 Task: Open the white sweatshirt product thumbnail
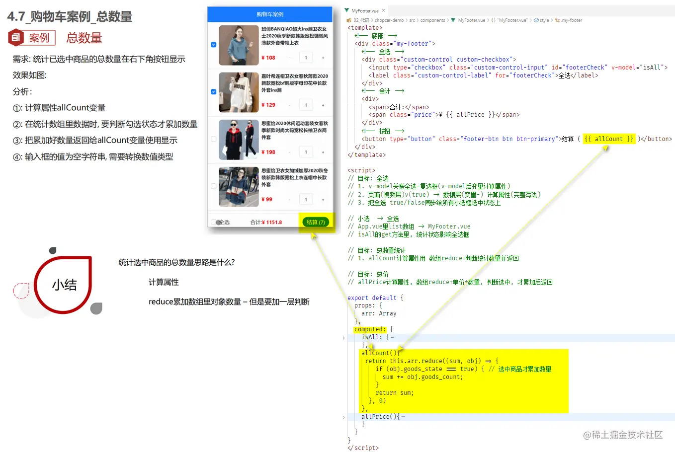(239, 92)
